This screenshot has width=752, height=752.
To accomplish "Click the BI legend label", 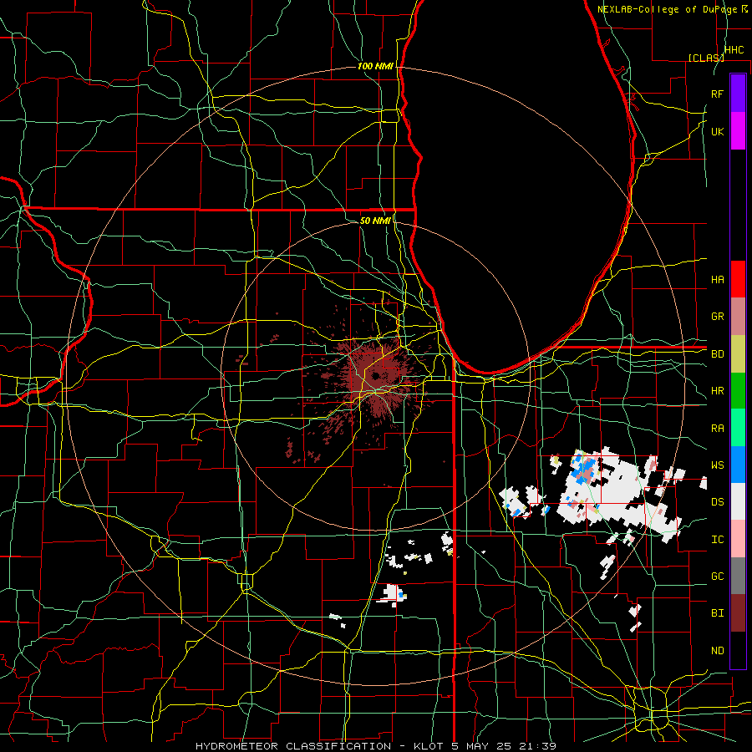I will click(x=717, y=613).
